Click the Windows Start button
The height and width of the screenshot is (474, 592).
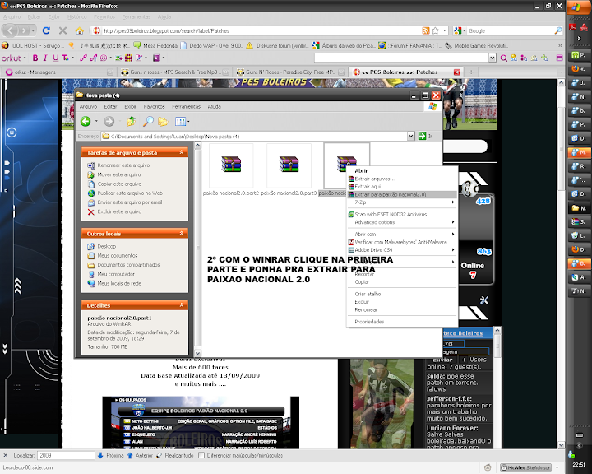(x=578, y=7)
